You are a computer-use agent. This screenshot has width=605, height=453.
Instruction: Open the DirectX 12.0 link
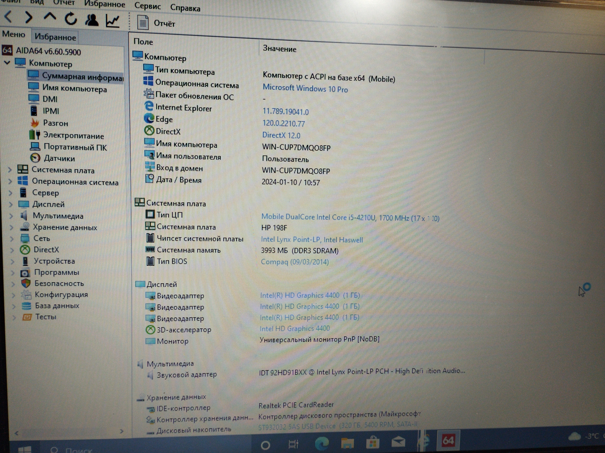pyautogui.click(x=281, y=135)
